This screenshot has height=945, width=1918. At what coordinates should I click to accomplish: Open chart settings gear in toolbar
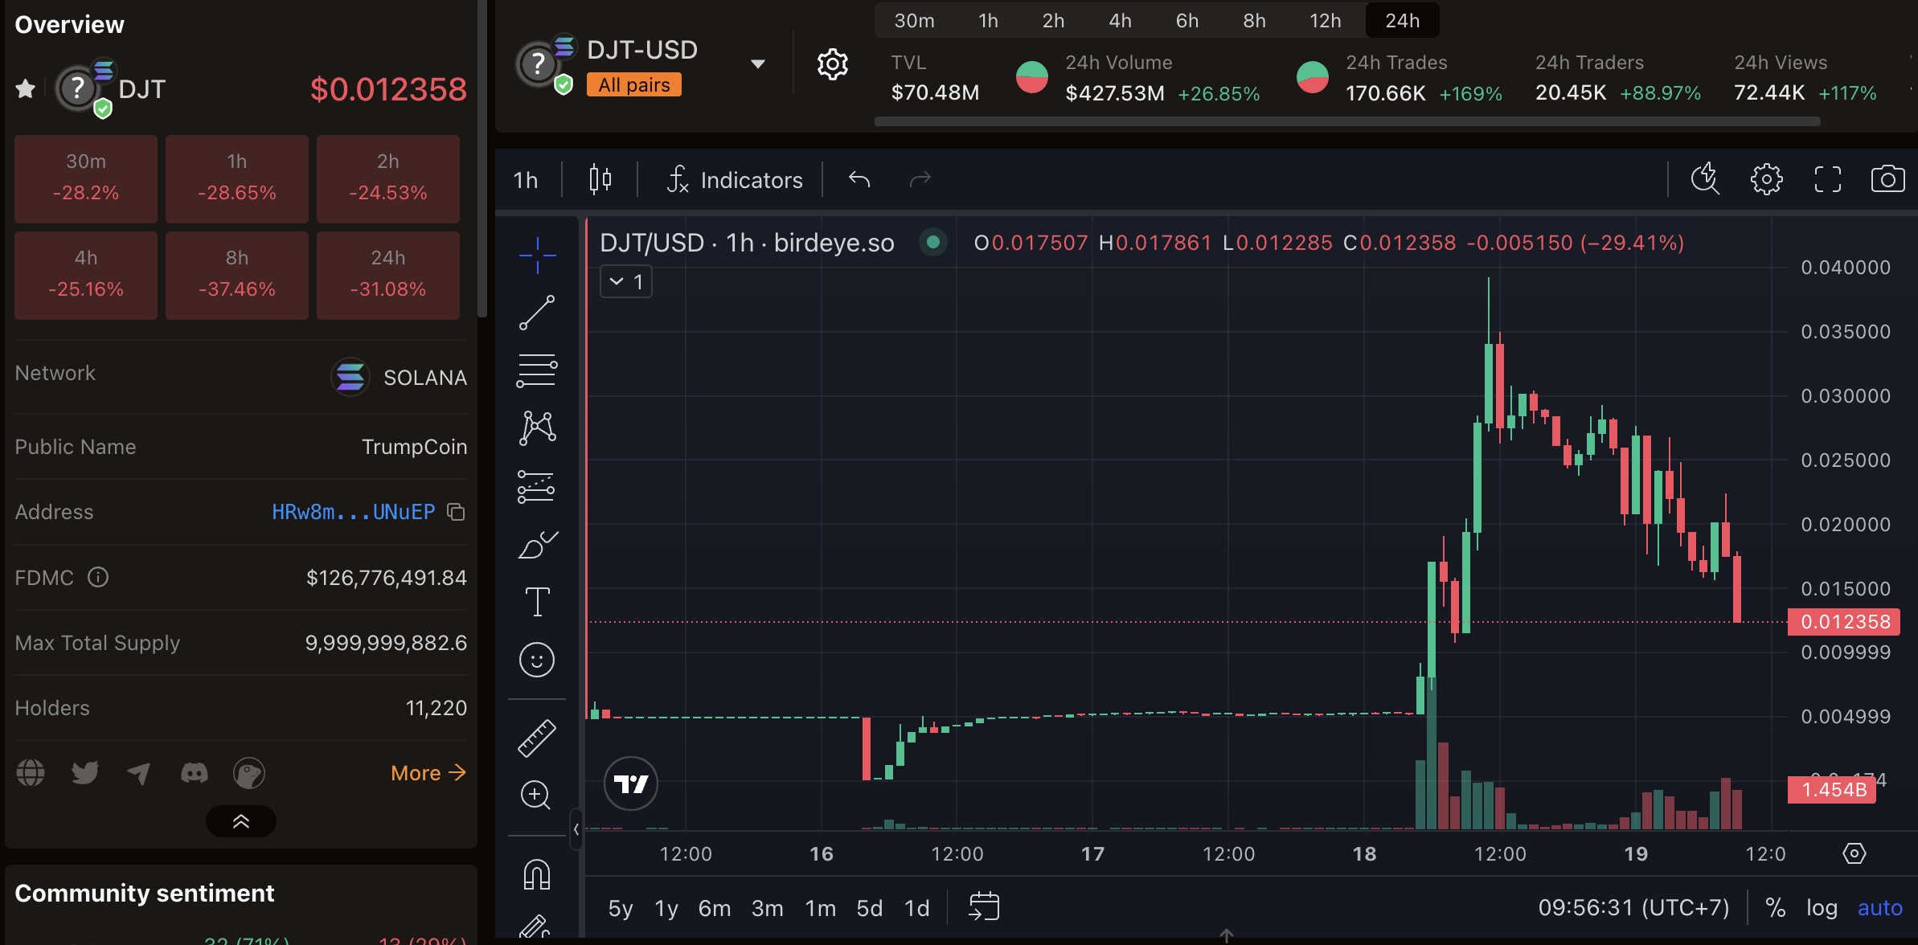pyautogui.click(x=1766, y=178)
